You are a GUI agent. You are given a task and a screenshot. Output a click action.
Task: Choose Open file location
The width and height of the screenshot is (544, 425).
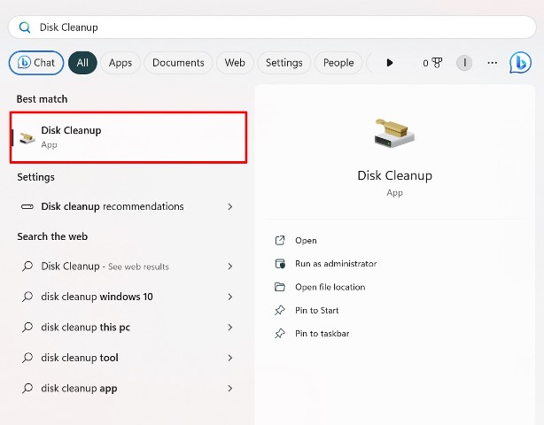coord(330,287)
